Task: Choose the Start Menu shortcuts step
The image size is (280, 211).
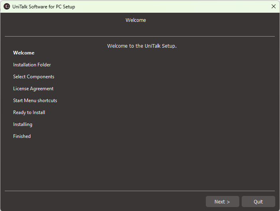Action: click(35, 101)
